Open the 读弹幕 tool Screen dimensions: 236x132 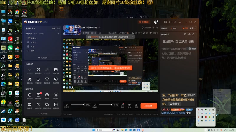point(47,96)
